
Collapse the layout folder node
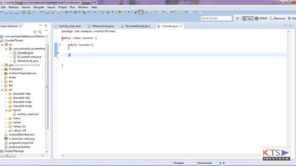pyautogui.click(x=6, y=110)
